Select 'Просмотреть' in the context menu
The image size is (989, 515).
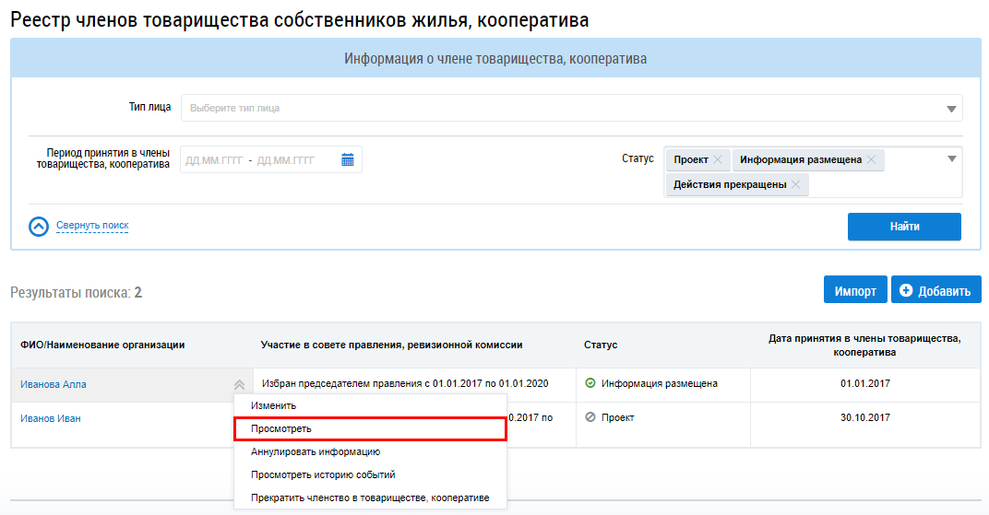coord(370,428)
